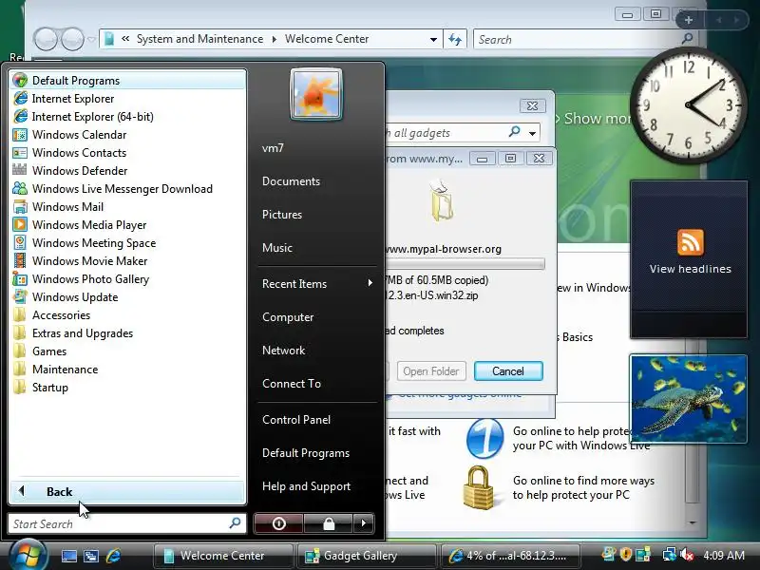Expand the Startup folder
760x570 pixels.
point(128,388)
